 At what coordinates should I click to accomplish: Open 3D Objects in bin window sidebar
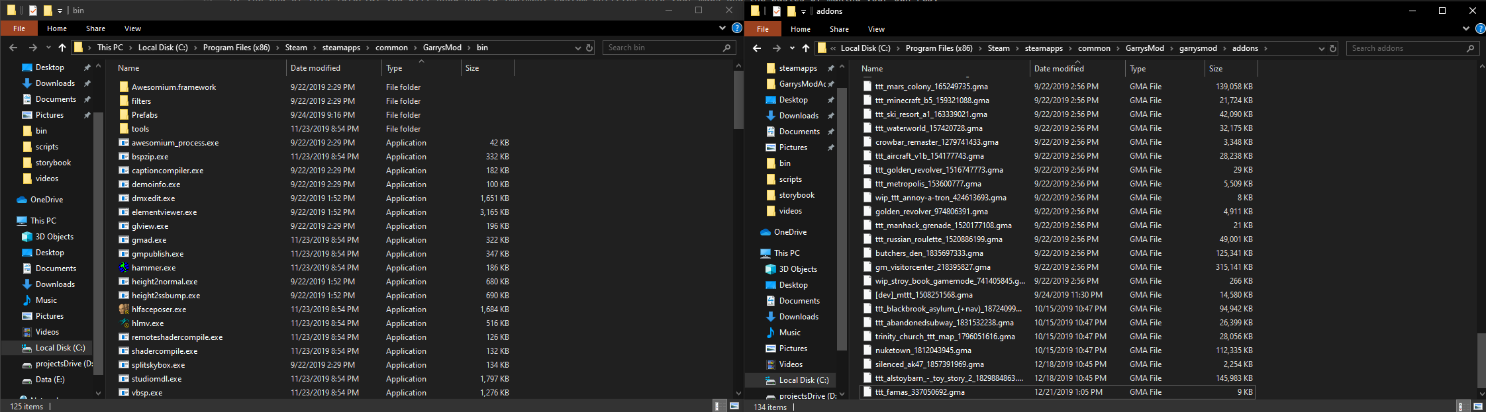point(54,237)
